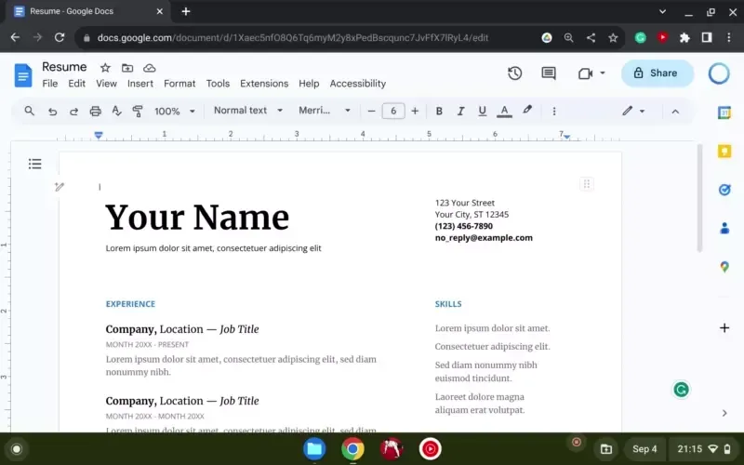This screenshot has width=744, height=465.
Task: Open the Google Docs home icon
Action: (x=22, y=75)
